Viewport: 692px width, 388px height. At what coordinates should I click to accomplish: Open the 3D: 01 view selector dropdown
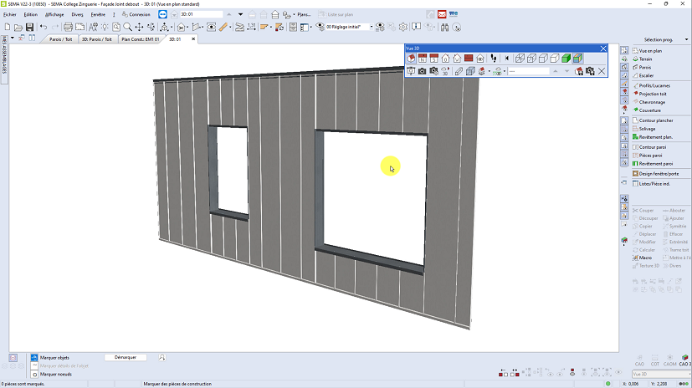point(228,14)
